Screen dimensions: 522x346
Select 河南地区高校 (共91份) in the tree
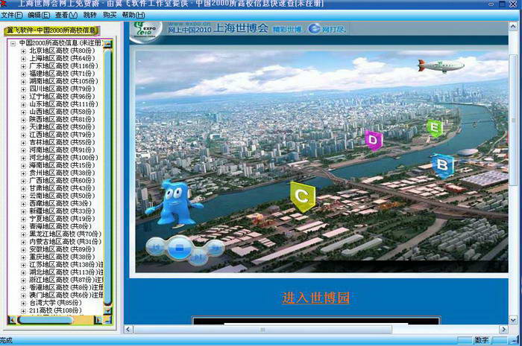tap(62, 150)
